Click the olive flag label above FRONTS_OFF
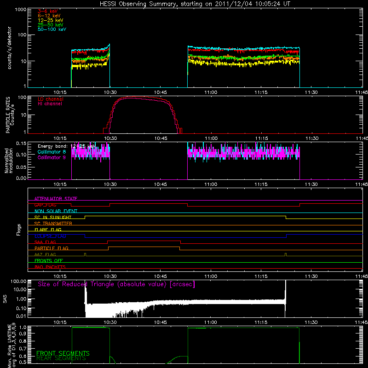368x368 pixels. 45,254
